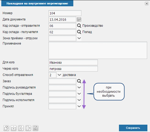Expand the Подпись руководителя dropdown

pyautogui.click(x=79, y=87)
